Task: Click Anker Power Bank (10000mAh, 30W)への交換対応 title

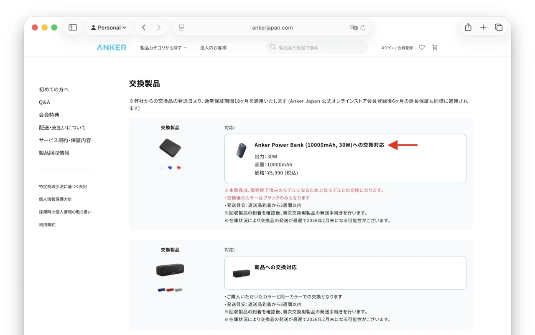Action: point(319,145)
